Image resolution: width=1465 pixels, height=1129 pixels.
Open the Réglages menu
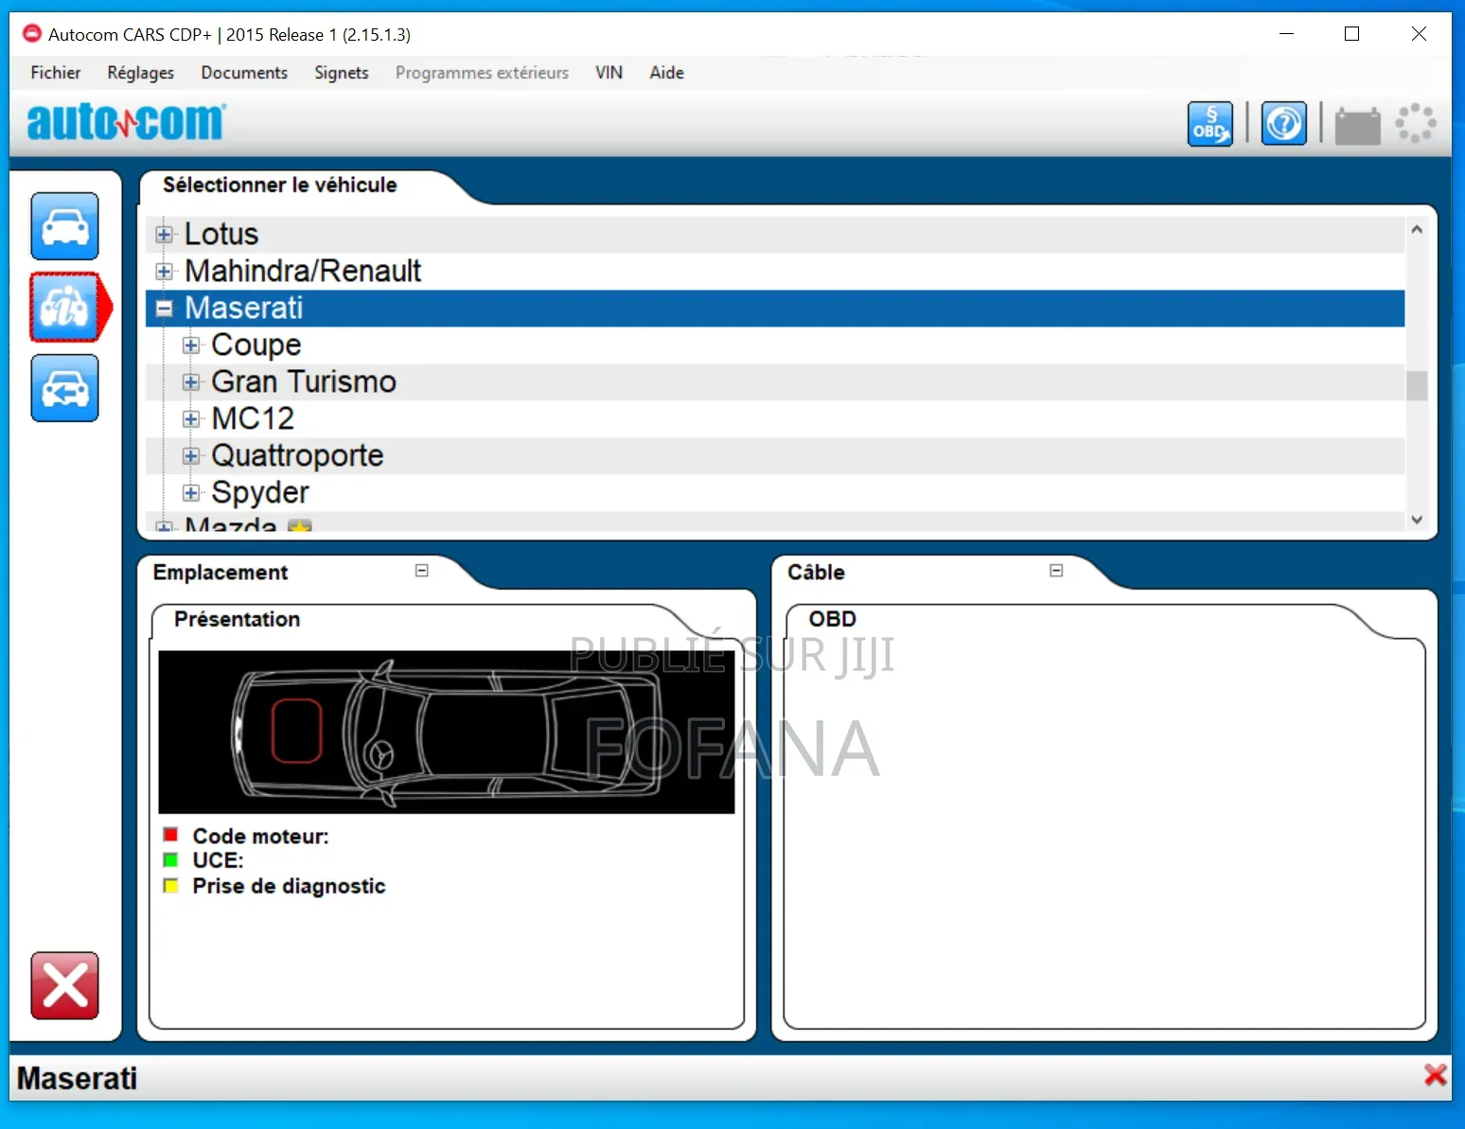coord(141,73)
